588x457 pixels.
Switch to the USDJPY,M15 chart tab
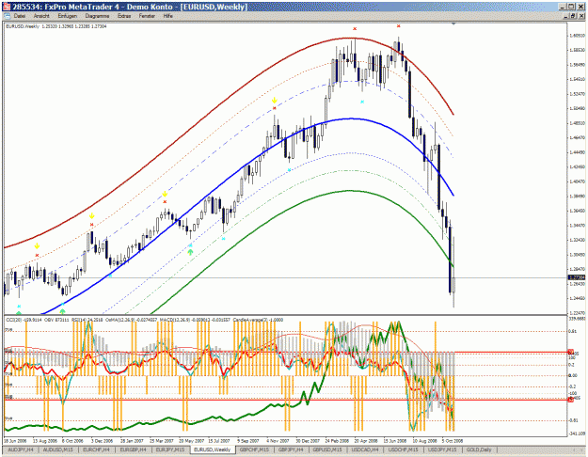[442, 449]
